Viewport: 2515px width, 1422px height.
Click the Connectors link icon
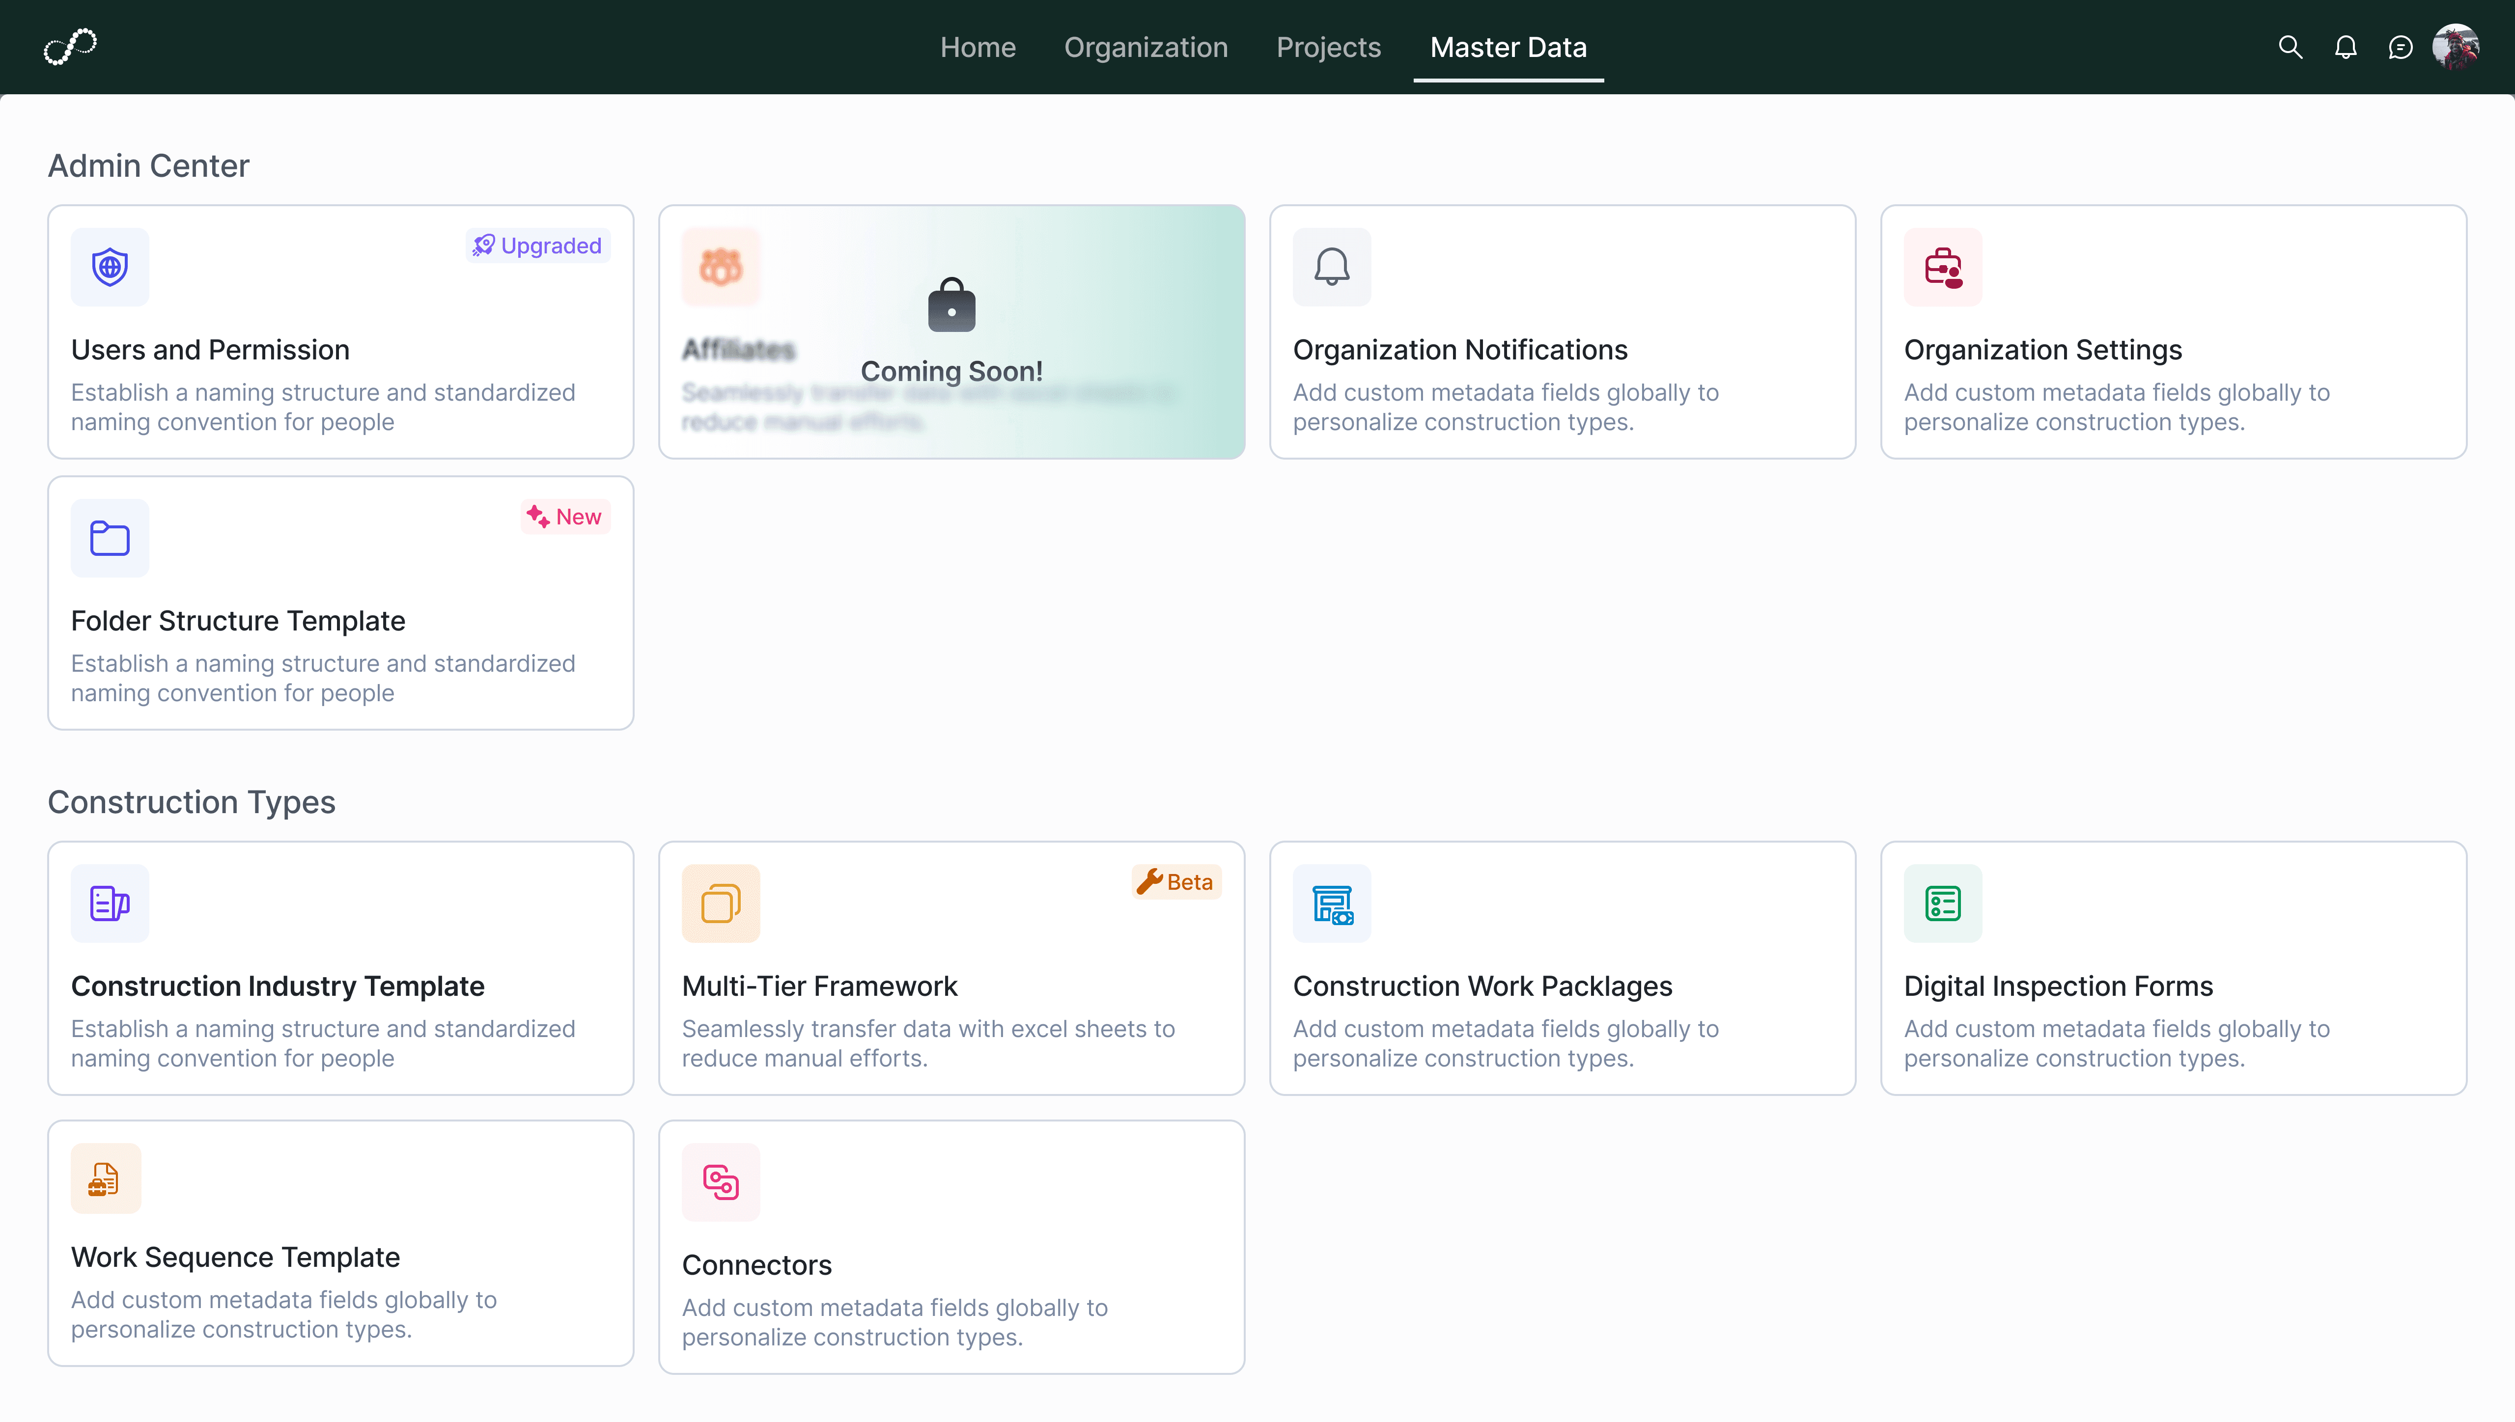[x=721, y=1183]
